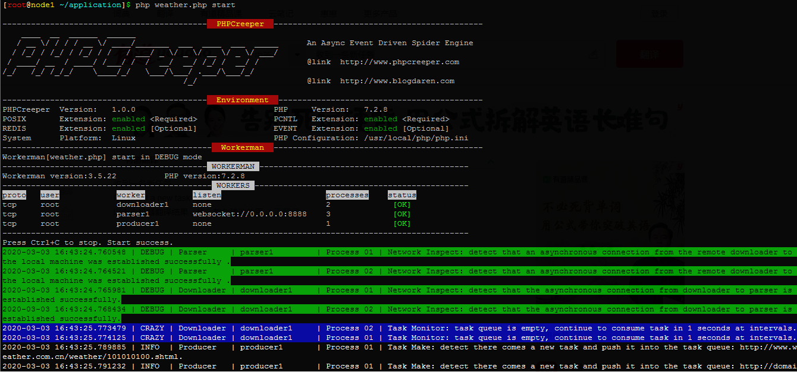The width and height of the screenshot is (797, 372).
Task: Click the red Environment section heading
Action: pos(243,100)
